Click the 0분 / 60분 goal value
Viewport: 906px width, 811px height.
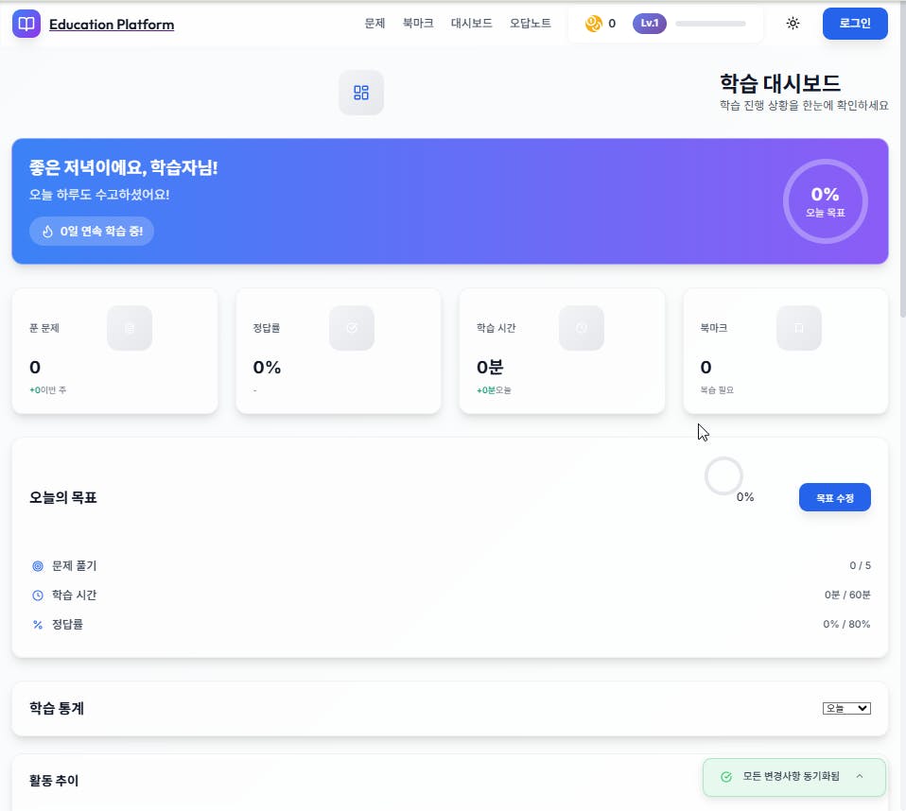847,595
